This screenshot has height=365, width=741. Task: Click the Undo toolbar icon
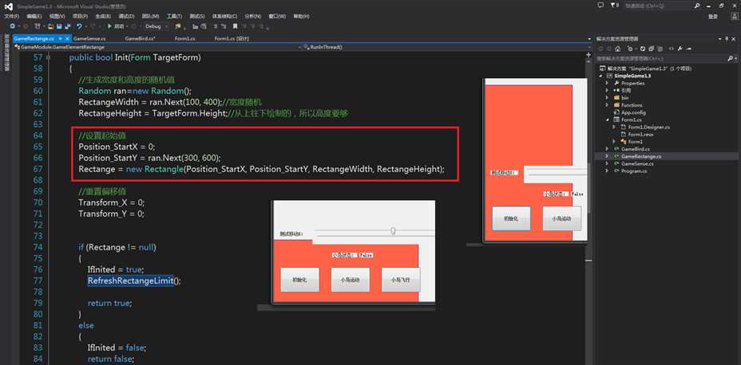[x=79, y=26]
